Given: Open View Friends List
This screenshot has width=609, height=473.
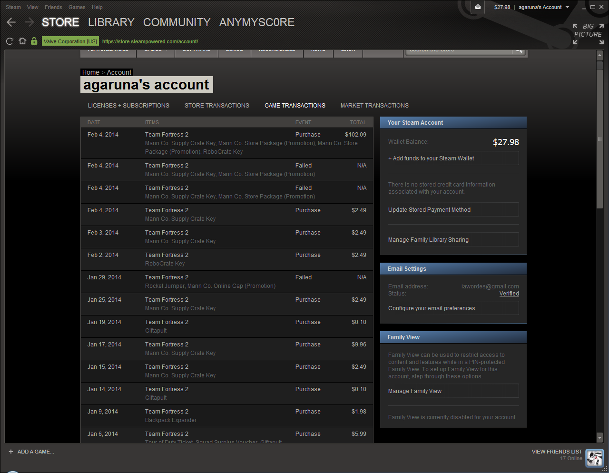Looking at the screenshot, I should pyautogui.click(x=557, y=452).
